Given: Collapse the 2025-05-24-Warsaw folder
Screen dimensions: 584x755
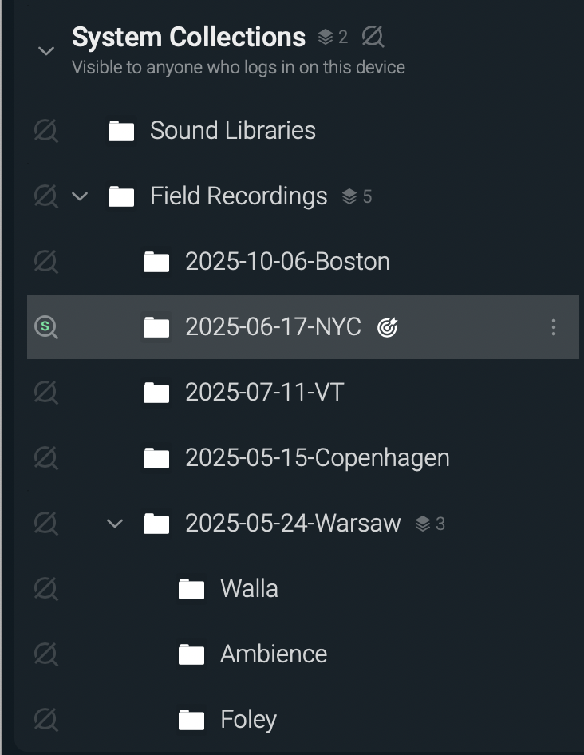Looking at the screenshot, I should coord(114,524).
